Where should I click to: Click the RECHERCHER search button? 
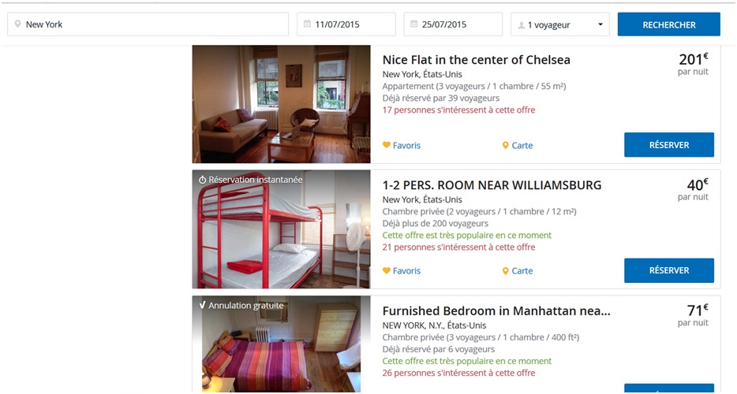[669, 24]
